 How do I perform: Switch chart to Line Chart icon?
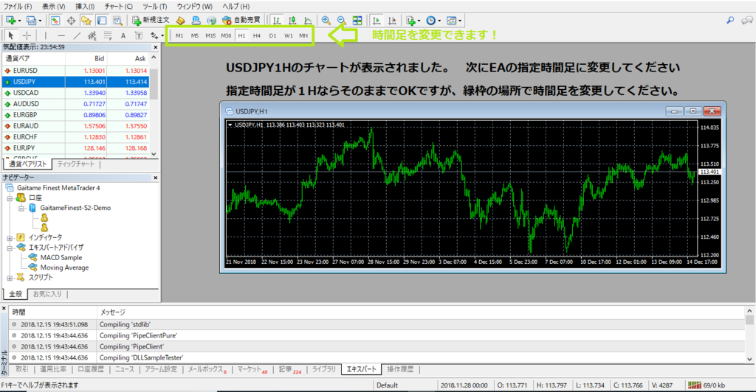[308, 20]
